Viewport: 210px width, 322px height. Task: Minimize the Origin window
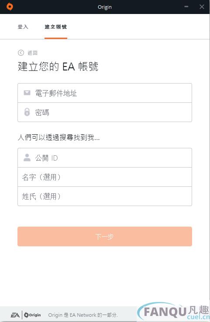coord(186,7)
